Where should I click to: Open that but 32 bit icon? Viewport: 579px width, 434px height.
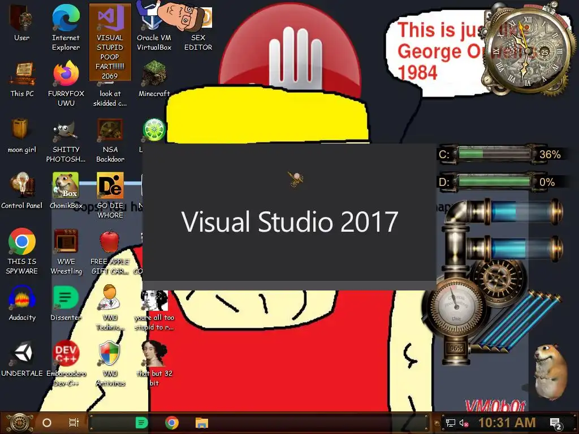[x=154, y=363]
